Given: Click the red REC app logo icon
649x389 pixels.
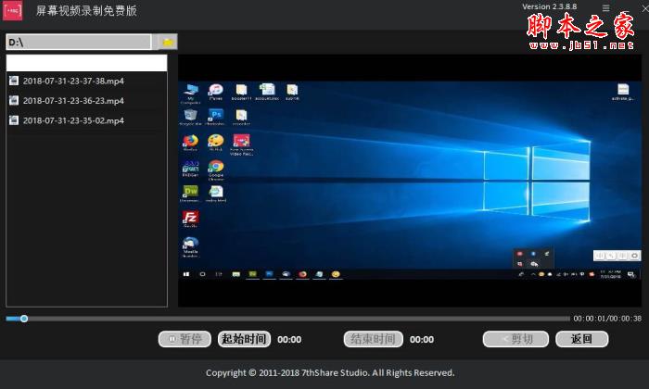Looking at the screenshot, I should (12, 10).
